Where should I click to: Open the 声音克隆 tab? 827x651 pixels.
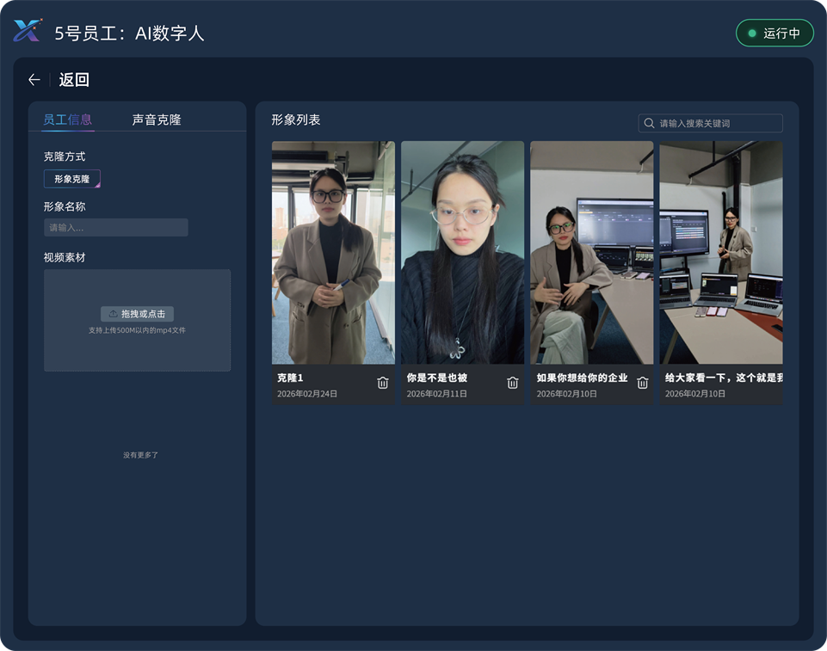tap(157, 120)
